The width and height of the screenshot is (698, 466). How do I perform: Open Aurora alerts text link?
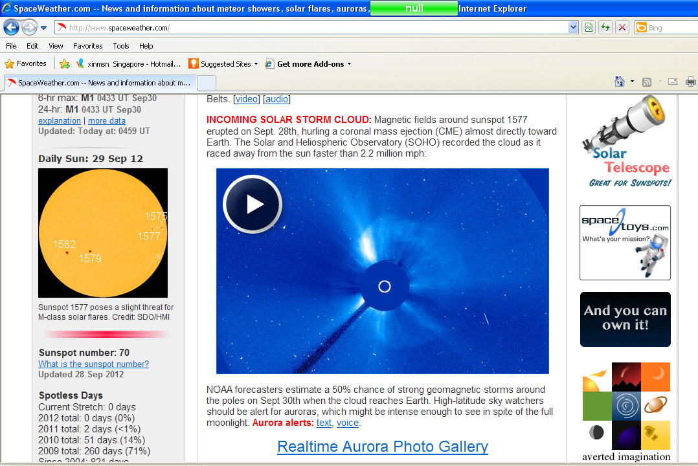324,423
